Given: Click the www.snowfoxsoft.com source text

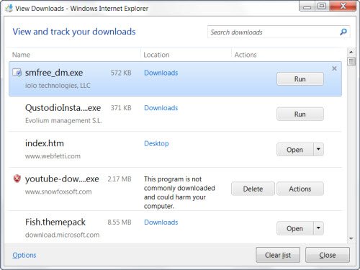Looking at the screenshot, I should click(58, 192).
